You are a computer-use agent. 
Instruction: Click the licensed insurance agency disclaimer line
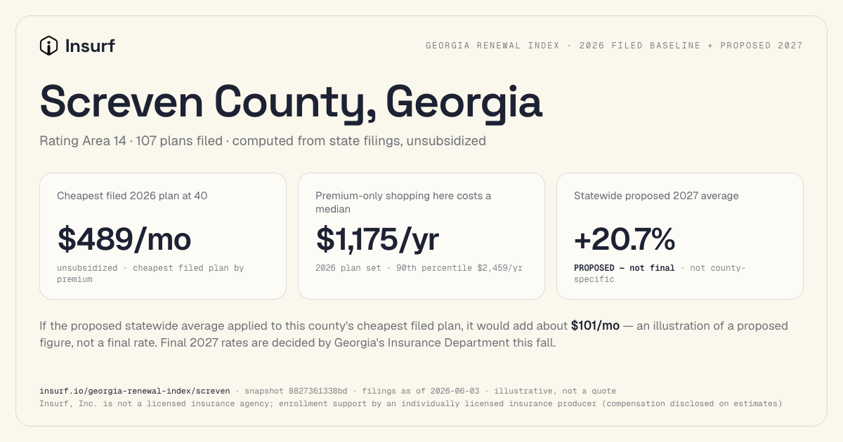(410, 403)
